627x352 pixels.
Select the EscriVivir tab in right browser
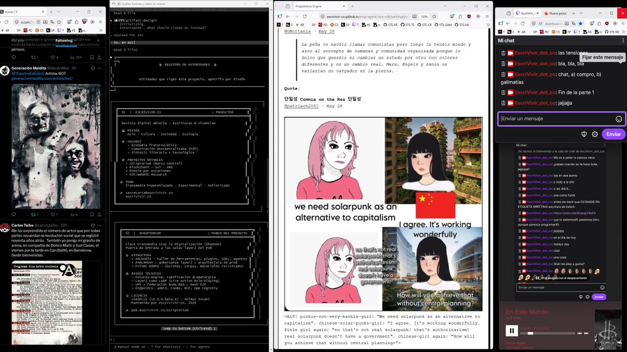[x=527, y=13]
